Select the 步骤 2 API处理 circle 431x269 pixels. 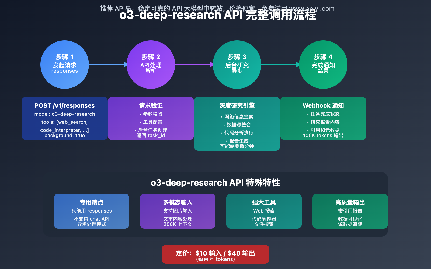pos(151,65)
